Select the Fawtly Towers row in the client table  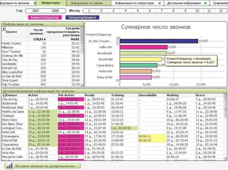coord(12,43)
